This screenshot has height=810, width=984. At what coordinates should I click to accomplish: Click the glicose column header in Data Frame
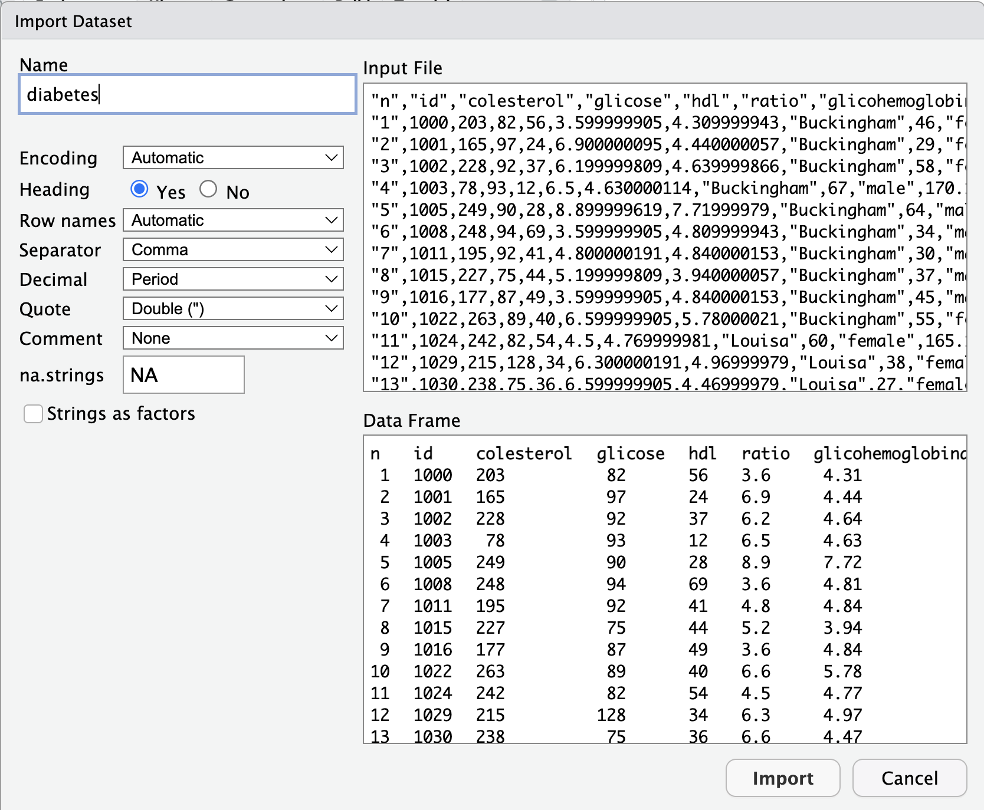(630, 453)
